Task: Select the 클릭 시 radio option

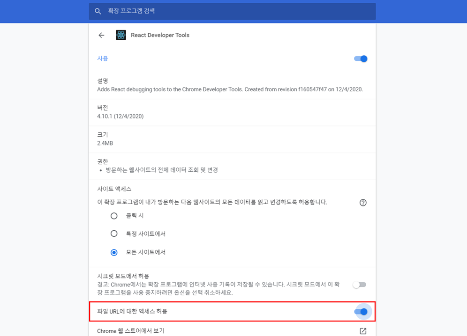Action: click(114, 216)
